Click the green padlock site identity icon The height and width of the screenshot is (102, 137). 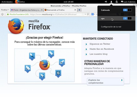pyautogui.click(x=8, y=14)
